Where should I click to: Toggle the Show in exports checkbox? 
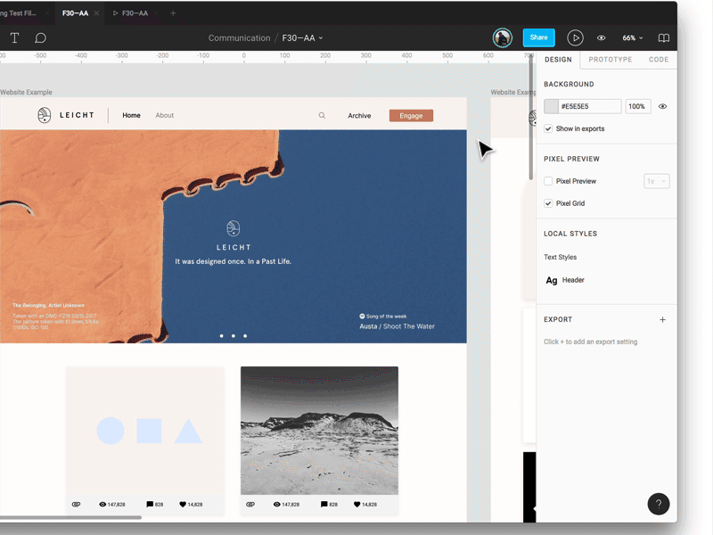[x=548, y=128]
